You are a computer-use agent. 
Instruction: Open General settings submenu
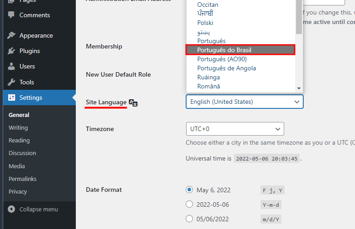click(x=19, y=115)
